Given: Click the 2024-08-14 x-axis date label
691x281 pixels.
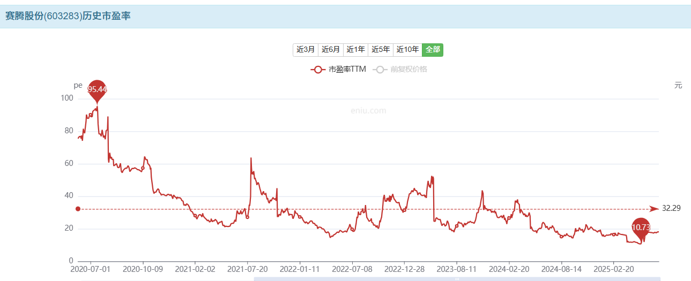Looking at the screenshot, I should 561,269.
